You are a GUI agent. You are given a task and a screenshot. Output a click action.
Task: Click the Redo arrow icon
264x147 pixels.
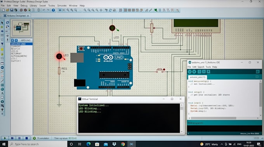point(48,10)
